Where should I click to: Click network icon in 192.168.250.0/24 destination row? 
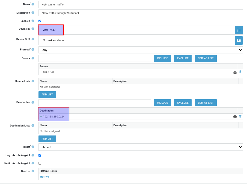[x=235, y=117]
